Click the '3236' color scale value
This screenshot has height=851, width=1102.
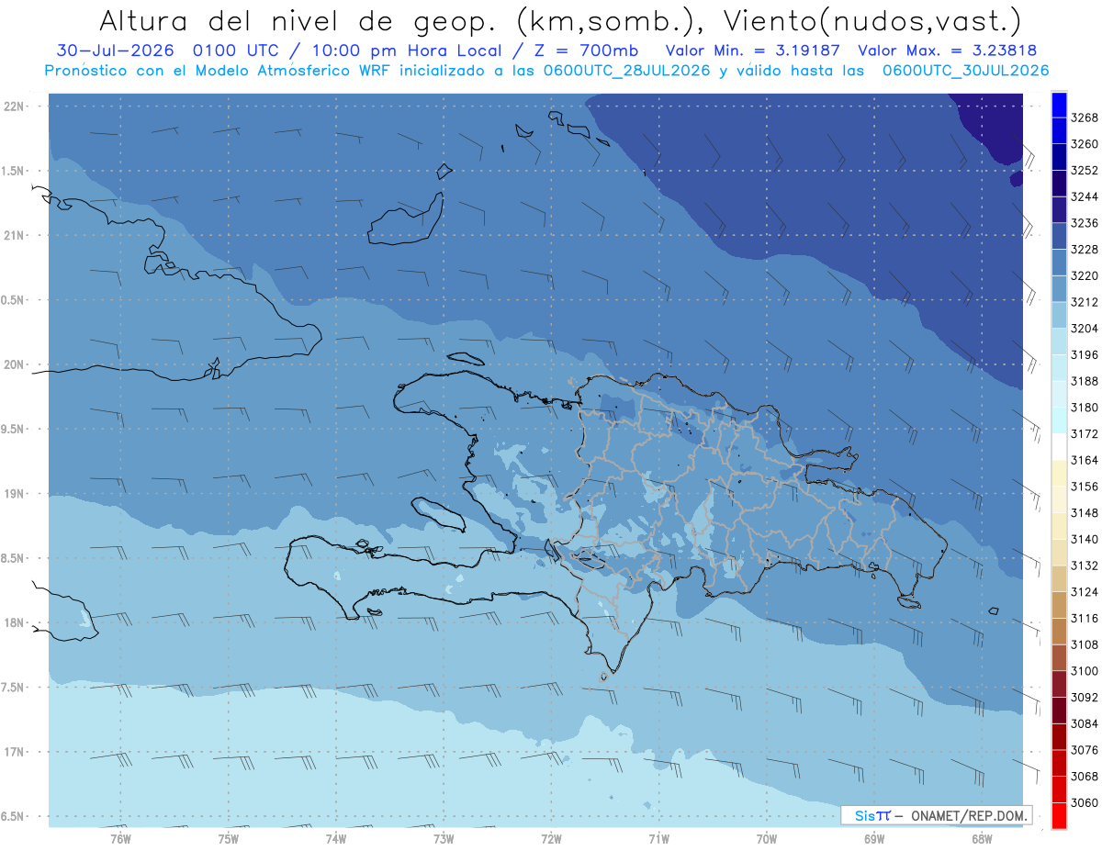pos(1085,223)
